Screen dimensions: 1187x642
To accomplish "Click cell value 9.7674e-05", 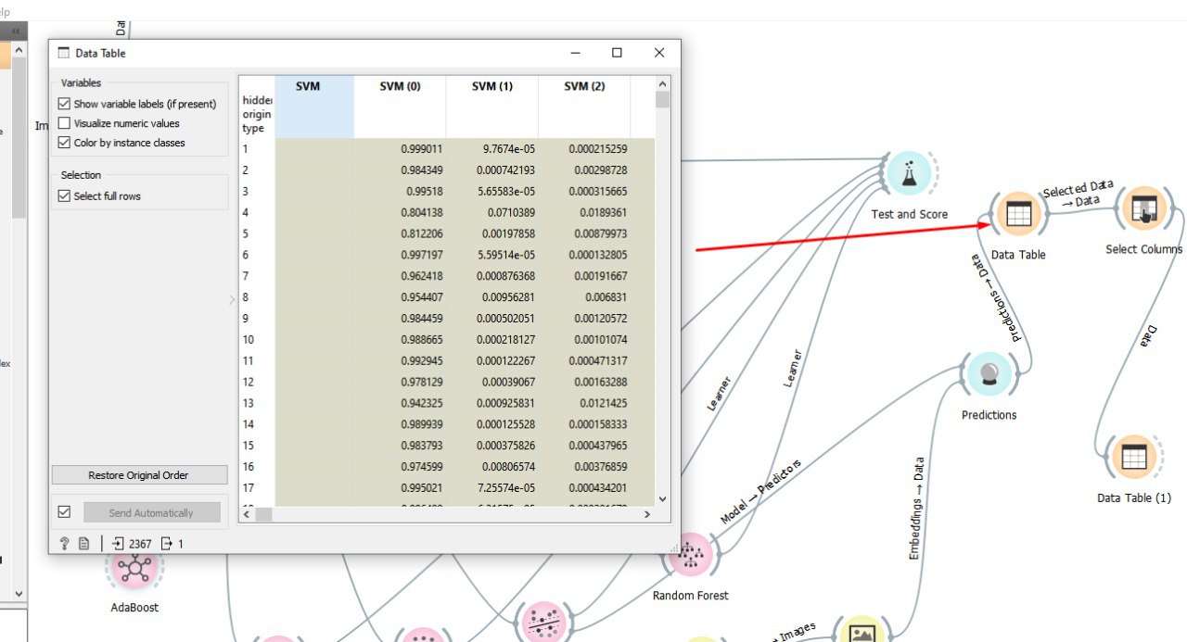I will click(492, 148).
